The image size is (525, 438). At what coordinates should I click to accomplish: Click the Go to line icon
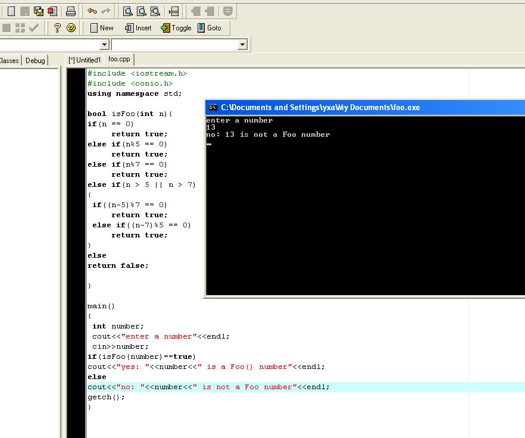pyautogui.click(x=174, y=11)
